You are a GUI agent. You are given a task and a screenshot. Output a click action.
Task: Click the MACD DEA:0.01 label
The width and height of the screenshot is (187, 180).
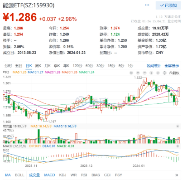click(49, 146)
